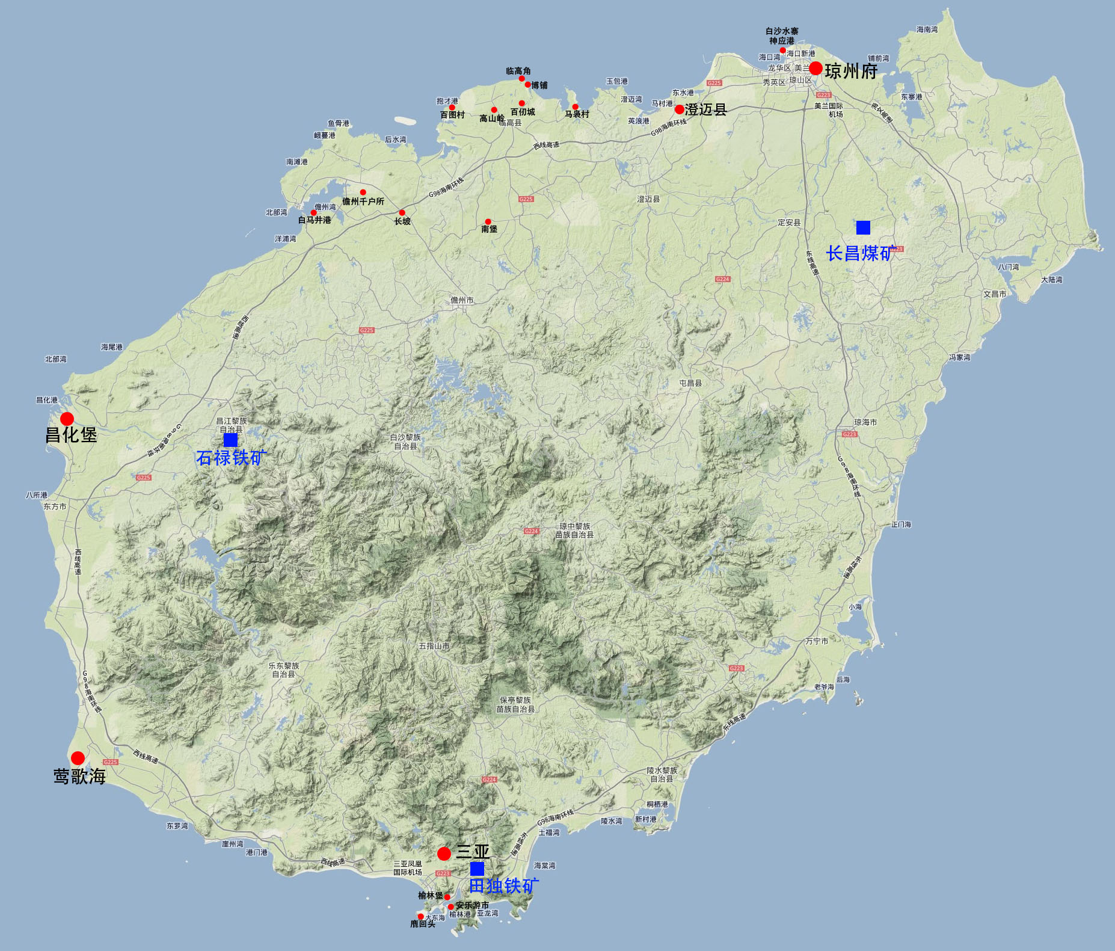The height and width of the screenshot is (951, 1115).
Task: Select the blue square marking 田独铁矿
Action: [x=477, y=869]
